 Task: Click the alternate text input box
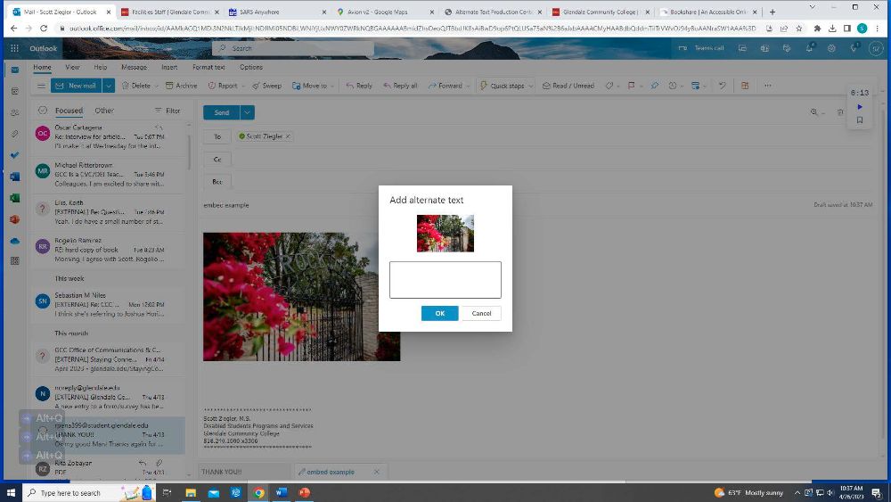[445, 279]
